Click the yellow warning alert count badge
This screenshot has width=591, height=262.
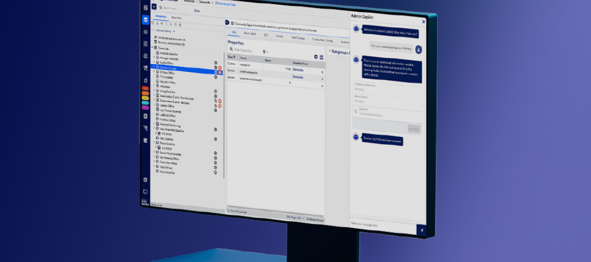[145, 98]
